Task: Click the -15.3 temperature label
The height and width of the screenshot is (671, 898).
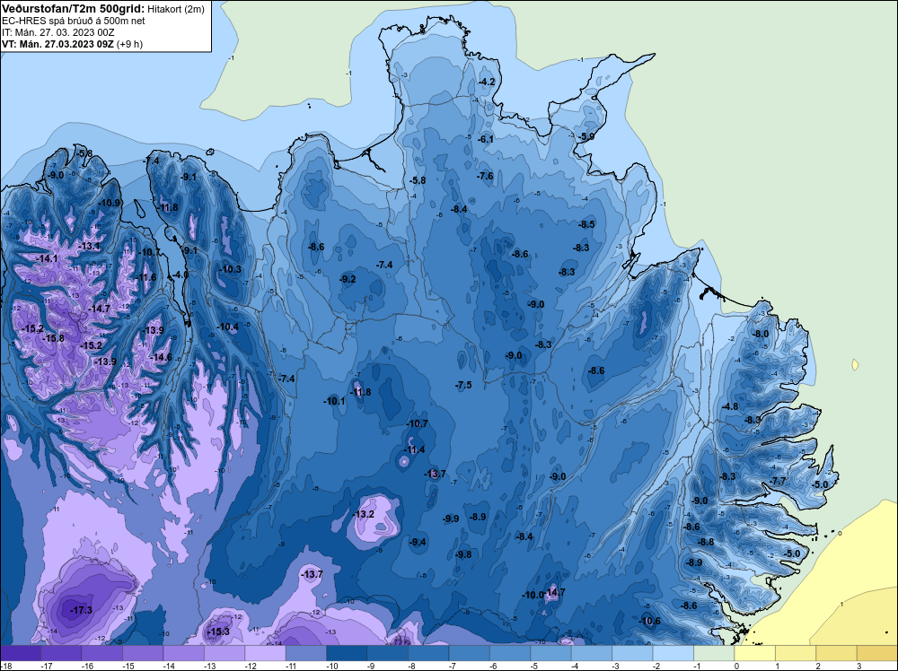Action: (x=218, y=632)
